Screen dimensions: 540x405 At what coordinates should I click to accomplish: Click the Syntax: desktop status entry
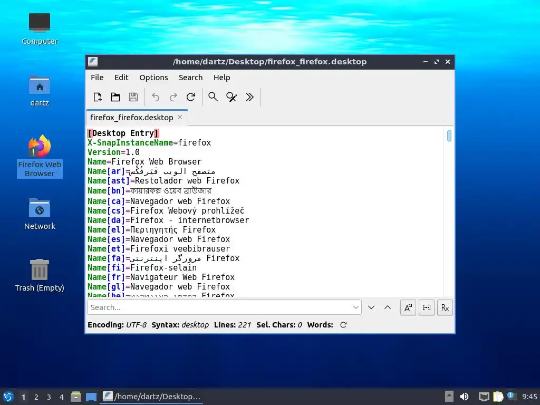pos(180,325)
